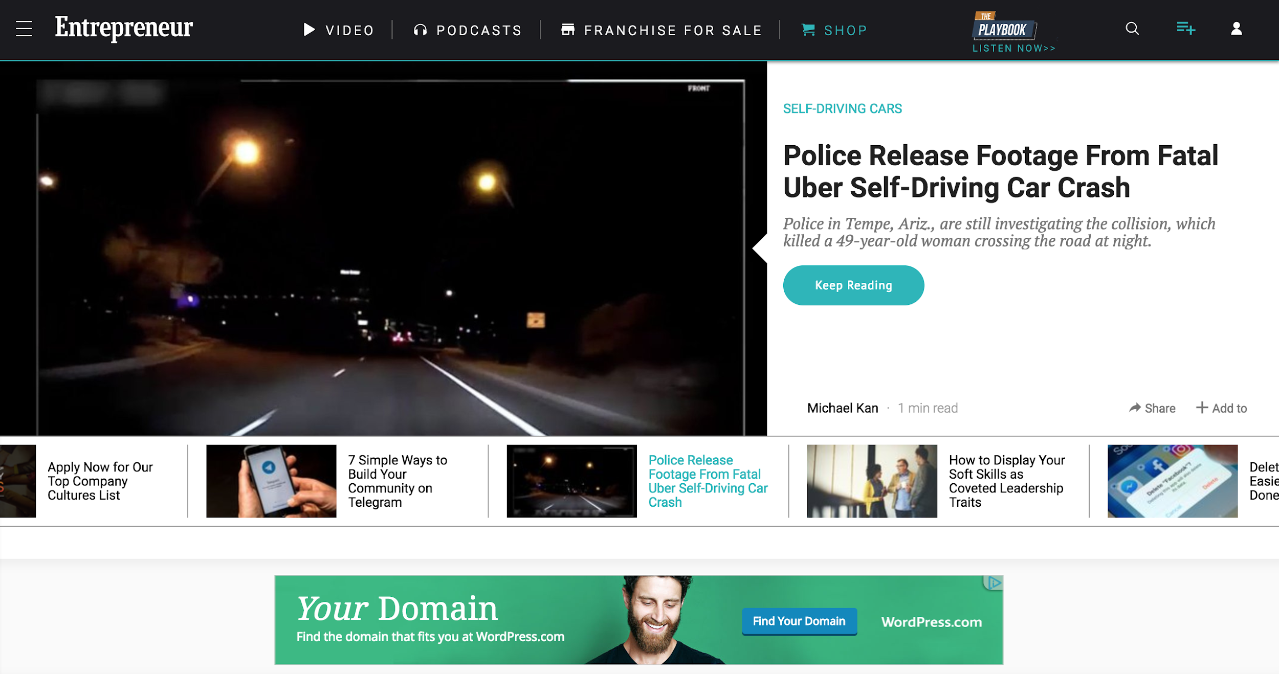The height and width of the screenshot is (674, 1279).
Task: Click the Add to plus icon
Action: (1202, 408)
